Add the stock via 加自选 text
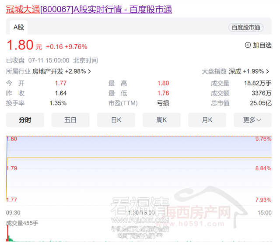280x246 pixels. (262, 45)
